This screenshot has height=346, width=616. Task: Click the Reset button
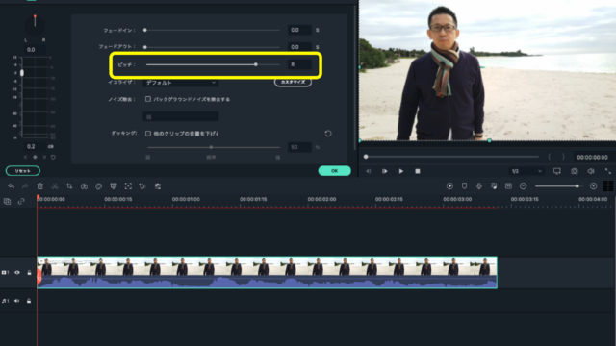coord(23,171)
